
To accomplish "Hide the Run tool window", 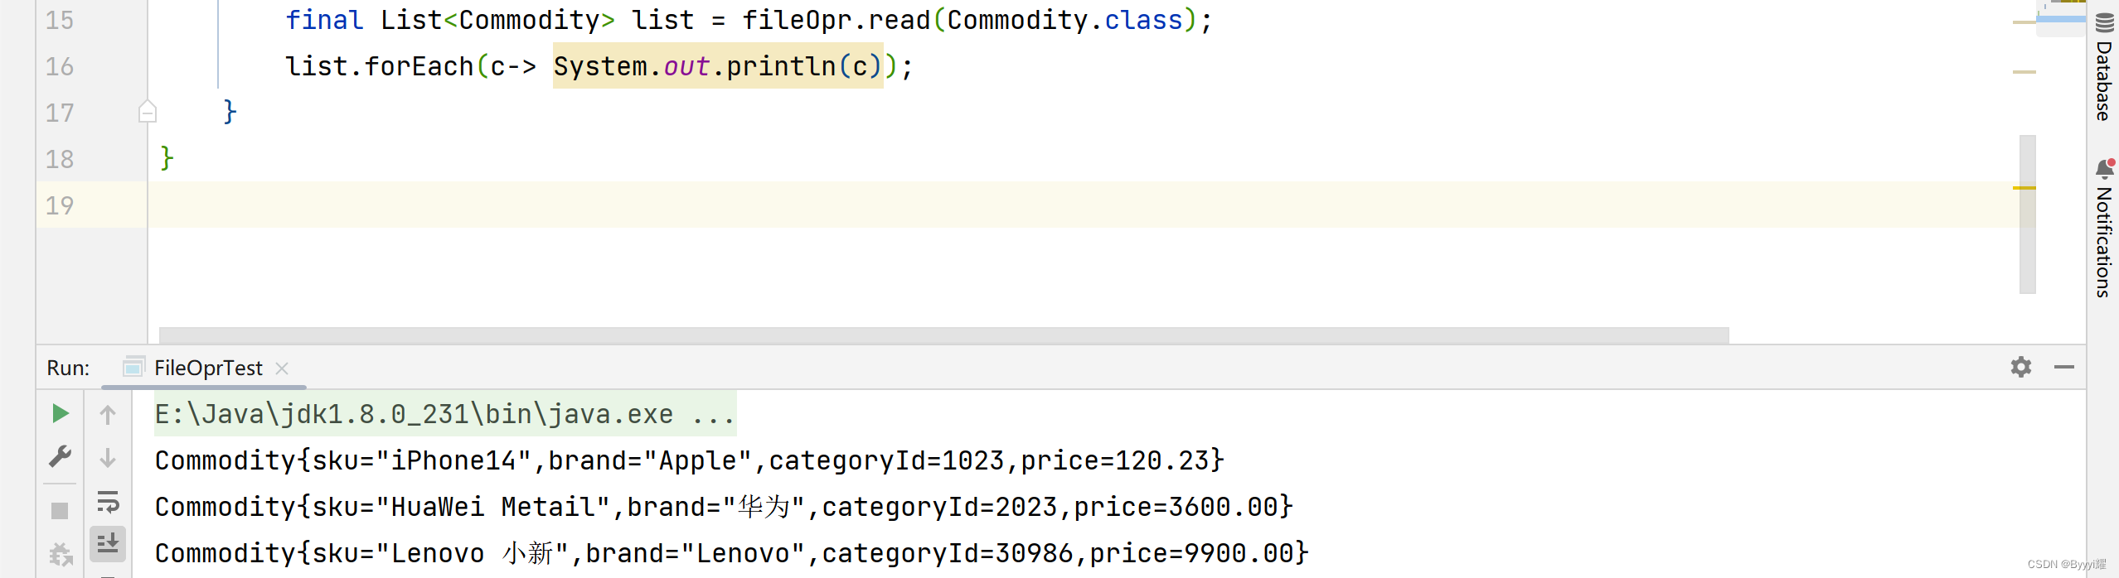I will (2064, 367).
